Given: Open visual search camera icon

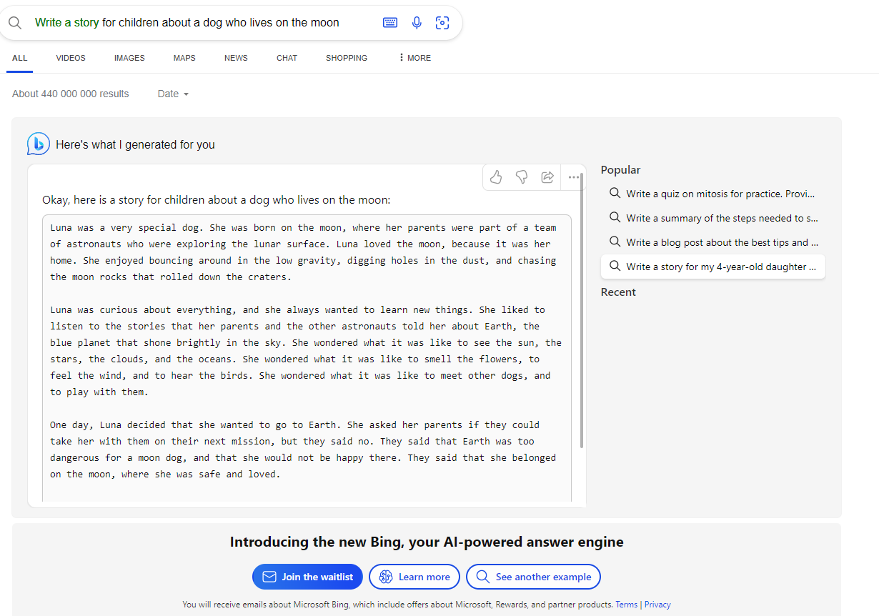Looking at the screenshot, I should pyautogui.click(x=442, y=23).
